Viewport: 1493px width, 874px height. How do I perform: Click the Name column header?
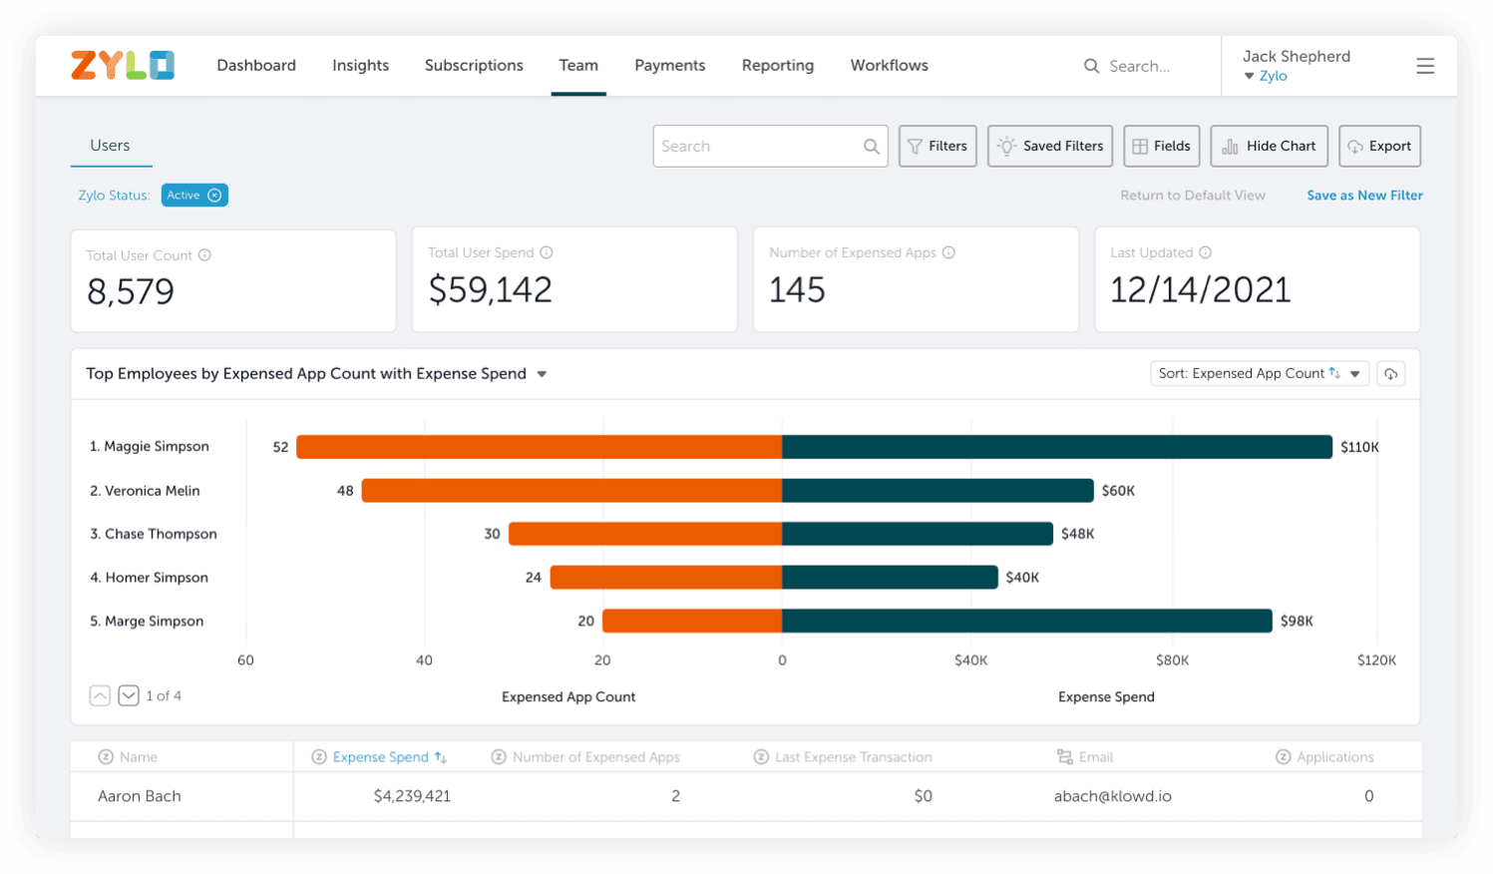coord(139,757)
